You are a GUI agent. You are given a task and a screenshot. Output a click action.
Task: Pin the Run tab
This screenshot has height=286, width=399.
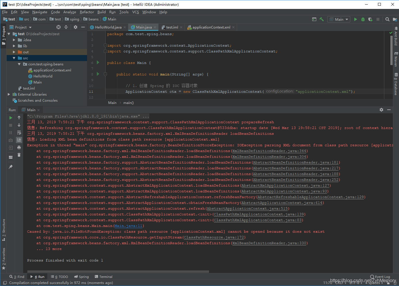tap(11, 167)
